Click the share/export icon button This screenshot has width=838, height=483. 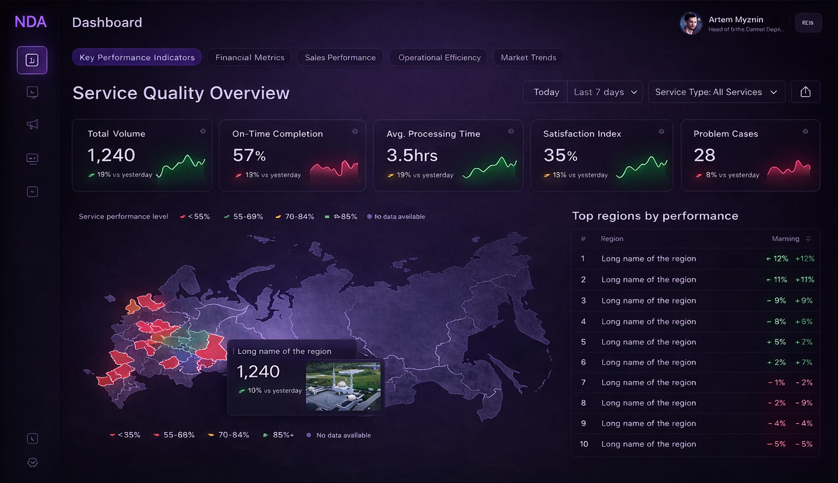tap(805, 92)
